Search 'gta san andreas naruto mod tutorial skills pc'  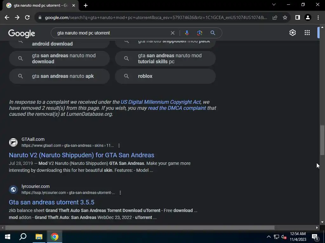pos(165,59)
